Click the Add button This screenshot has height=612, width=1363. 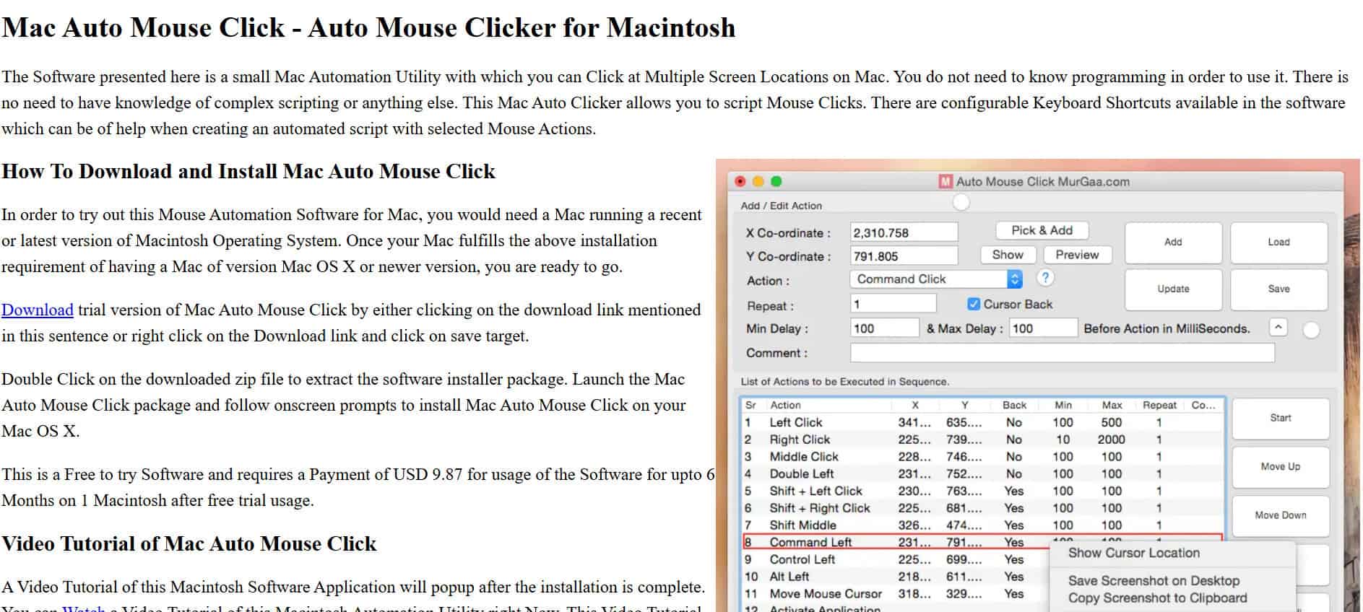tap(1173, 242)
